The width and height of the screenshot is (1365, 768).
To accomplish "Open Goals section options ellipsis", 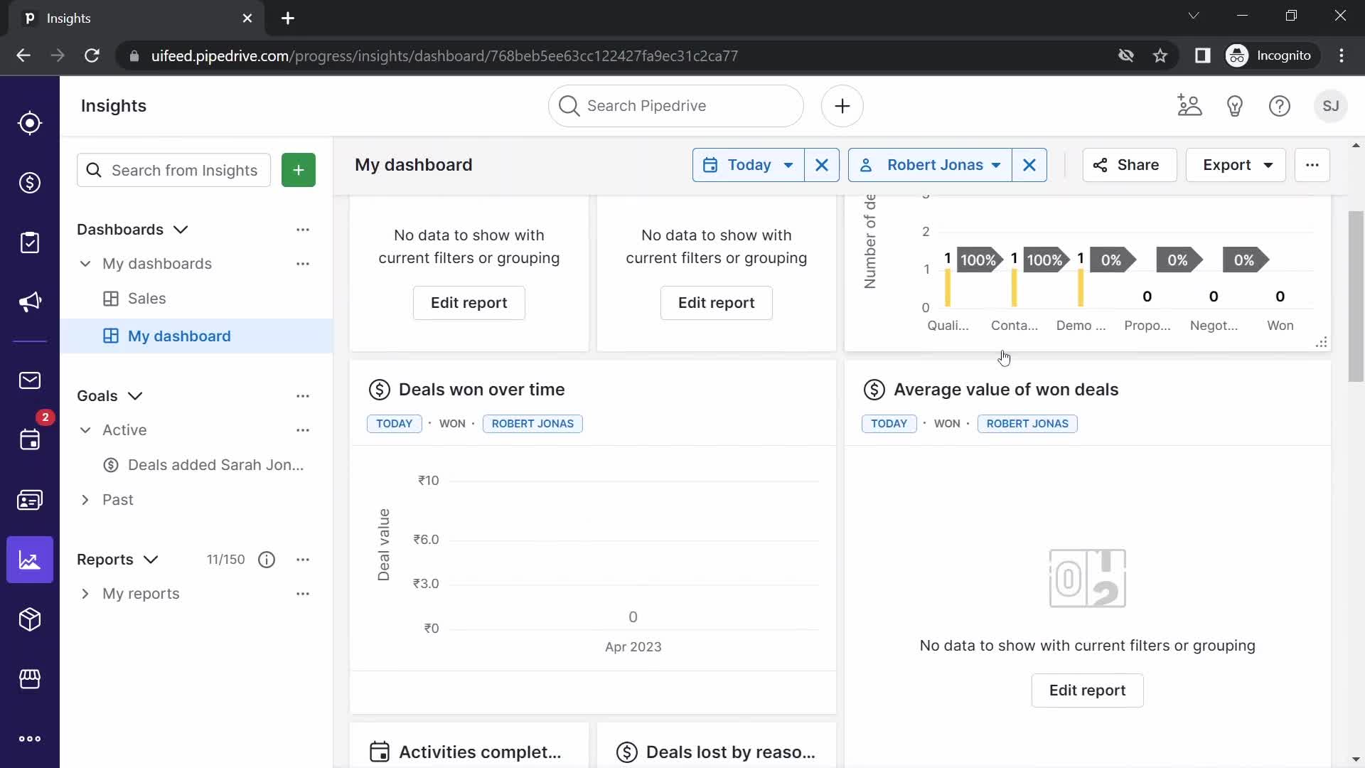I will coord(303,396).
